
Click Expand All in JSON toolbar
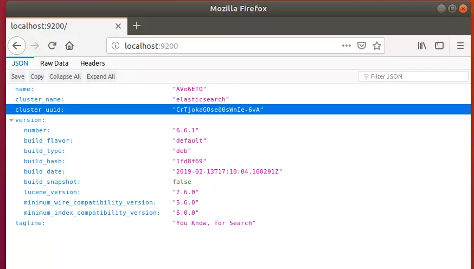(101, 76)
